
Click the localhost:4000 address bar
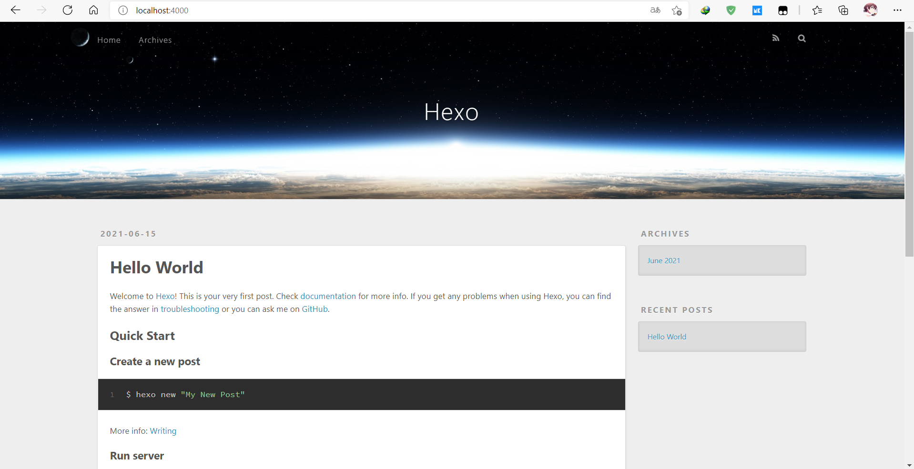[x=381, y=10]
